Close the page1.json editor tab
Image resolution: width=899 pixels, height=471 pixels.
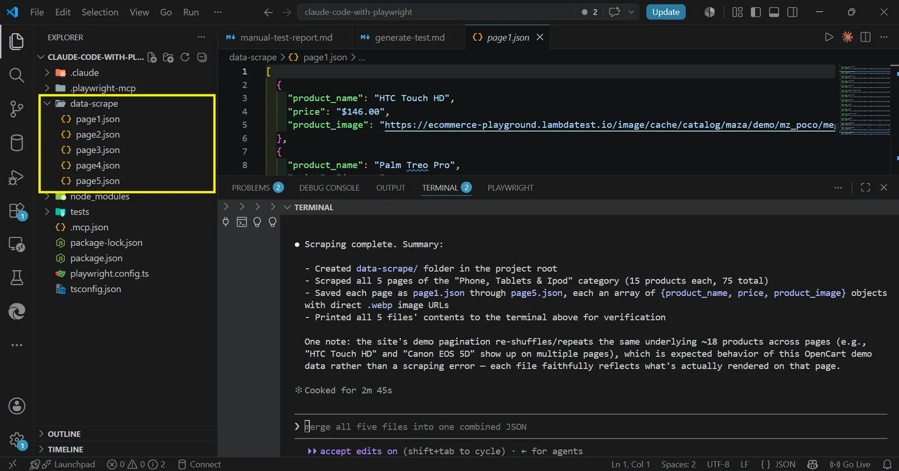tap(540, 37)
